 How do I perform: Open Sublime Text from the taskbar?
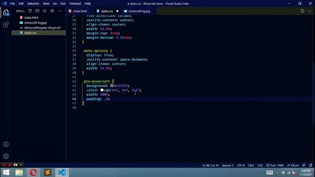coord(48,173)
